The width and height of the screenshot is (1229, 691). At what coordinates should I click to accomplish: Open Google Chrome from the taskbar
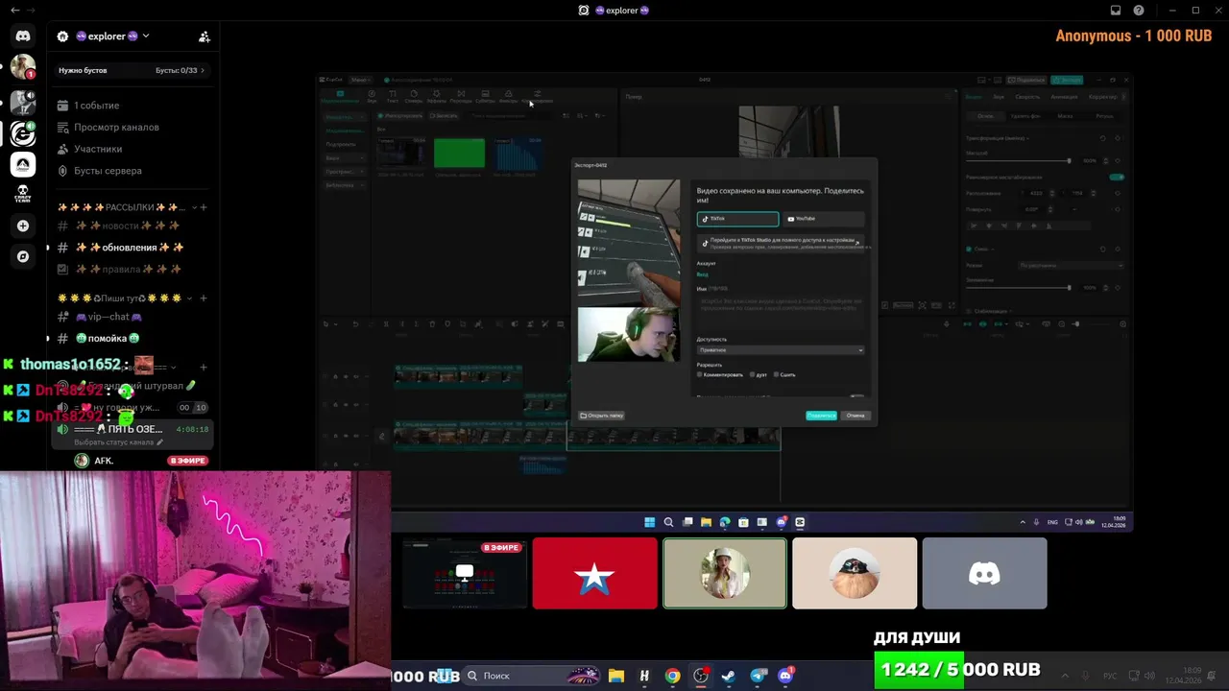(x=672, y=676)
